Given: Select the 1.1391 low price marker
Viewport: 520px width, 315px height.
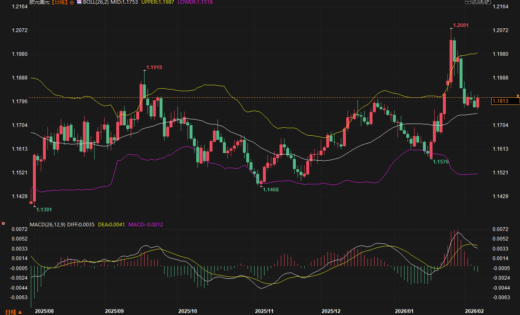Looking at the screenshot, I should tap(44, 210).
